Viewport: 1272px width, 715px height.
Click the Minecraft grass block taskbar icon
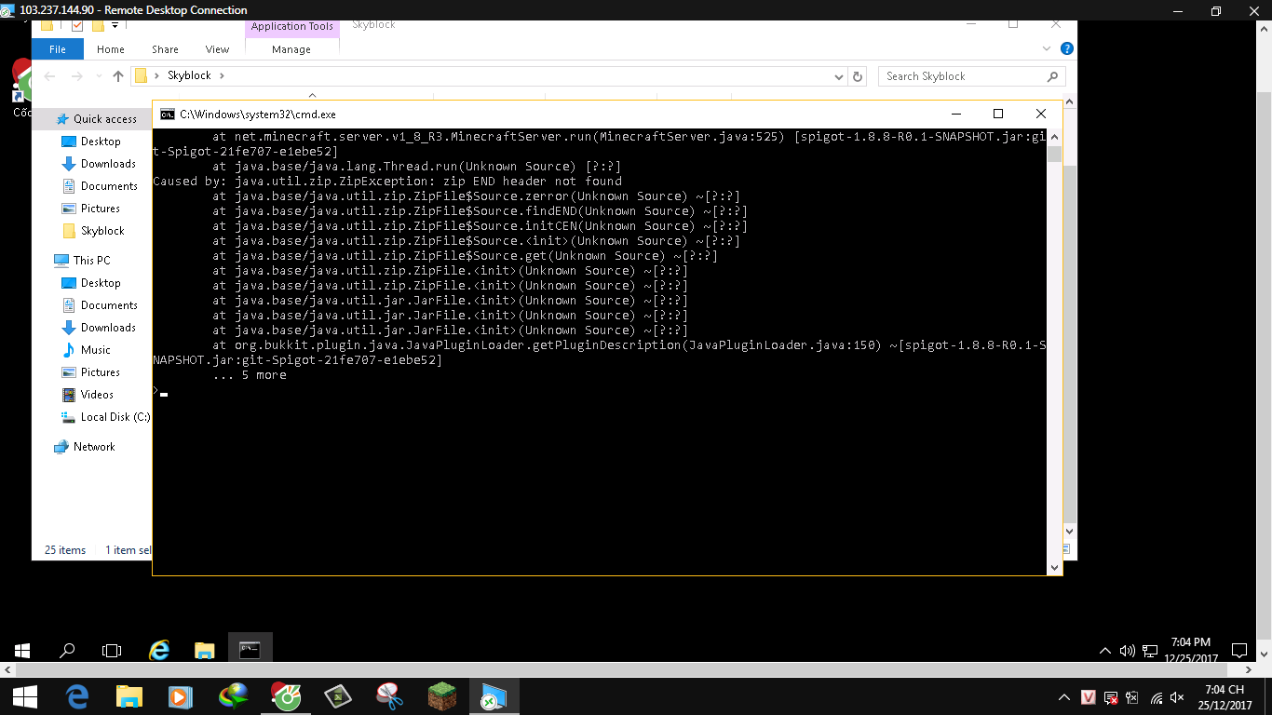coord(441,696)
